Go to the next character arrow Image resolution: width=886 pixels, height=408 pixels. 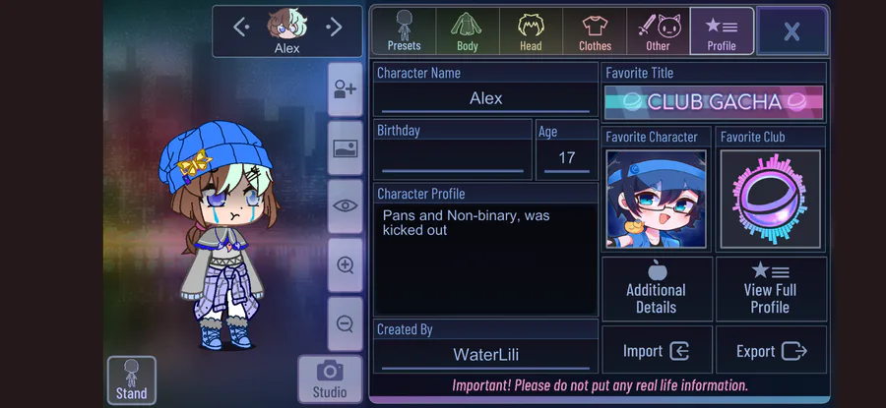[x=334, y=27]
